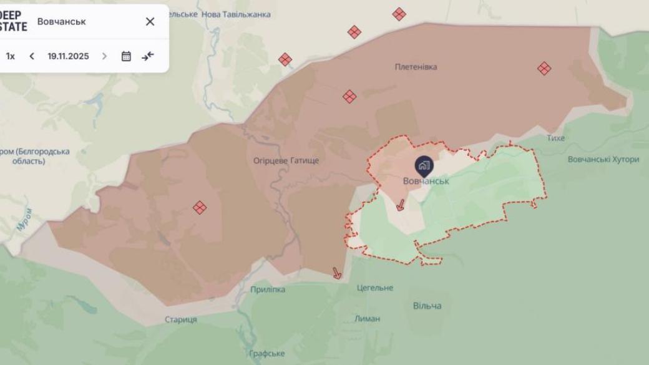Click the Вільча settlement label
Screen dimensions: 649x365
[427, 306]
